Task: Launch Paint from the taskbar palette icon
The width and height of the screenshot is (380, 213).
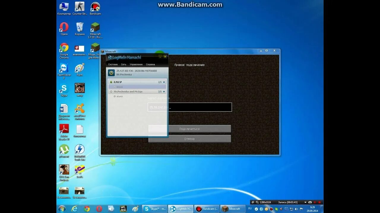Action: (x=135, y=209)
